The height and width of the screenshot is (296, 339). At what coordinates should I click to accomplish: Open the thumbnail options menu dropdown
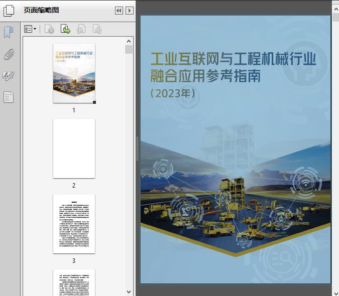(30, 29)
